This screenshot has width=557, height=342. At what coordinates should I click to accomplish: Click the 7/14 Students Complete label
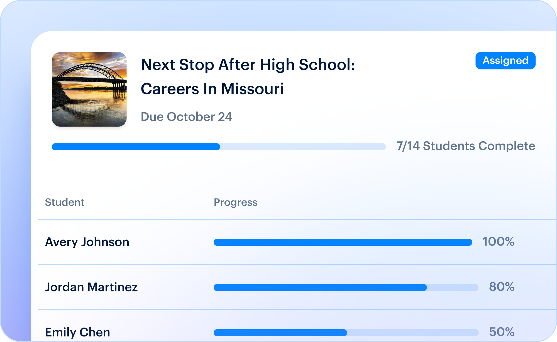466,146
